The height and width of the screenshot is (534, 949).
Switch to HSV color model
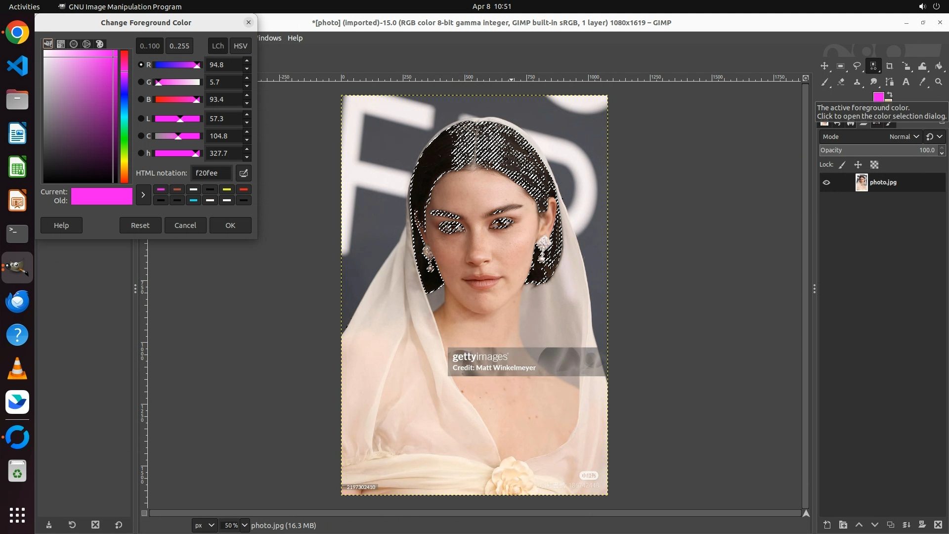pos(240,46)
